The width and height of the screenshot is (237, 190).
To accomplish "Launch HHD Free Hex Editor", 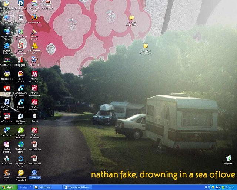I will [34, 48].
